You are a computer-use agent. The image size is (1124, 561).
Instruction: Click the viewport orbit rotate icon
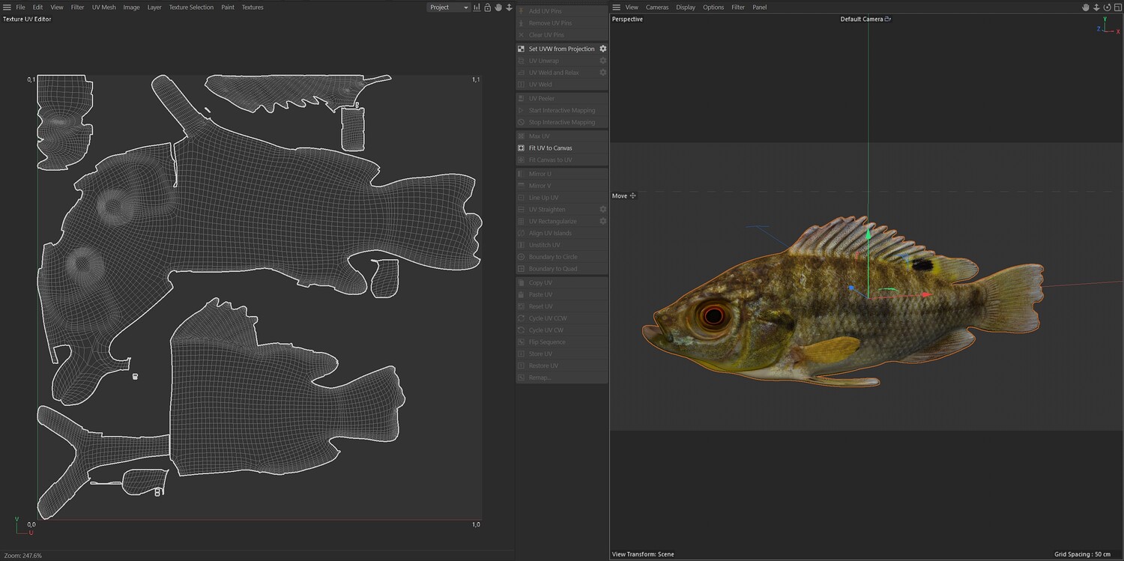tap(1106, 7)
